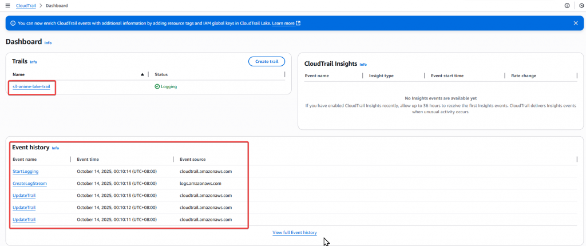Screen dimensions: 586x246
Task: Click the Event history Event name header
Action: (25, 159)
